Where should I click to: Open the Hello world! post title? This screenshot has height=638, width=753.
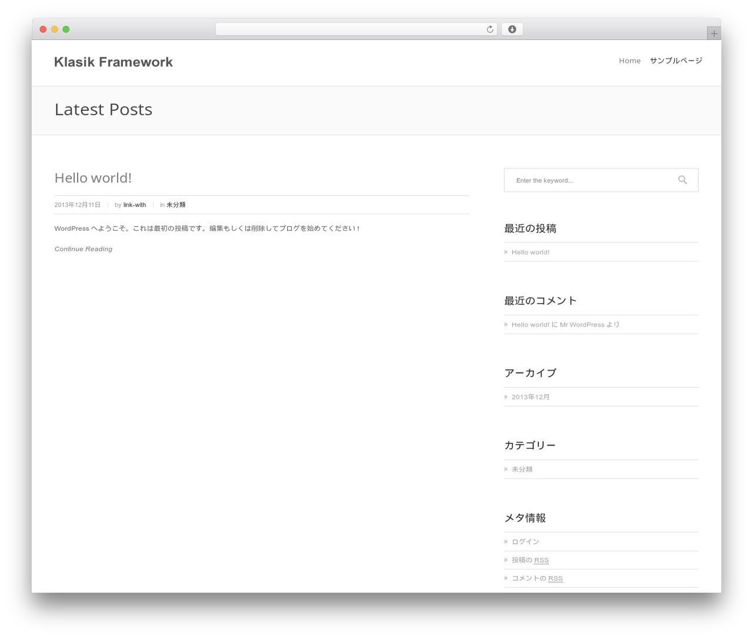coord(93,178)
